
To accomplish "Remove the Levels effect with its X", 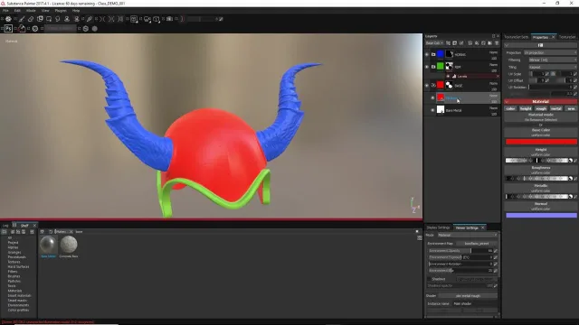I will point(498,76).
